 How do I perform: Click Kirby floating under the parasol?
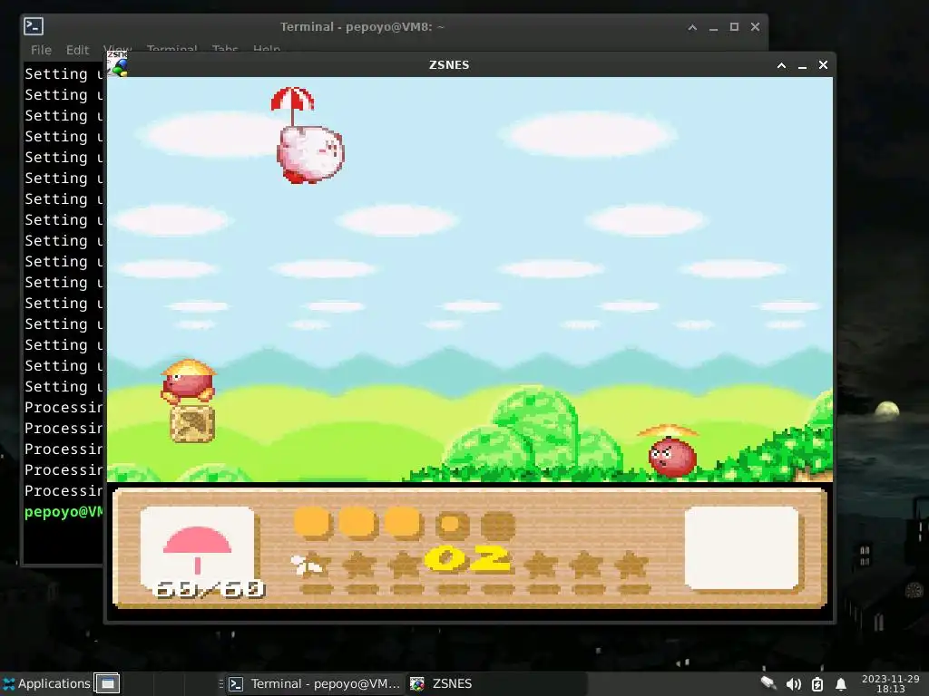(x=310, y=154)
